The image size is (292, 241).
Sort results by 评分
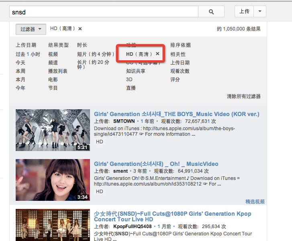tap(175, 80)
